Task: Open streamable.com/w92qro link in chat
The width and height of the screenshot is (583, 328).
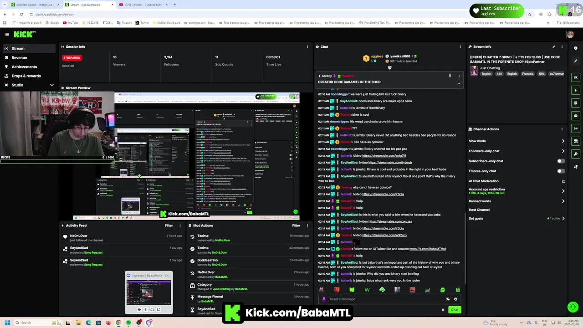Action: click(x=384, y=235)
